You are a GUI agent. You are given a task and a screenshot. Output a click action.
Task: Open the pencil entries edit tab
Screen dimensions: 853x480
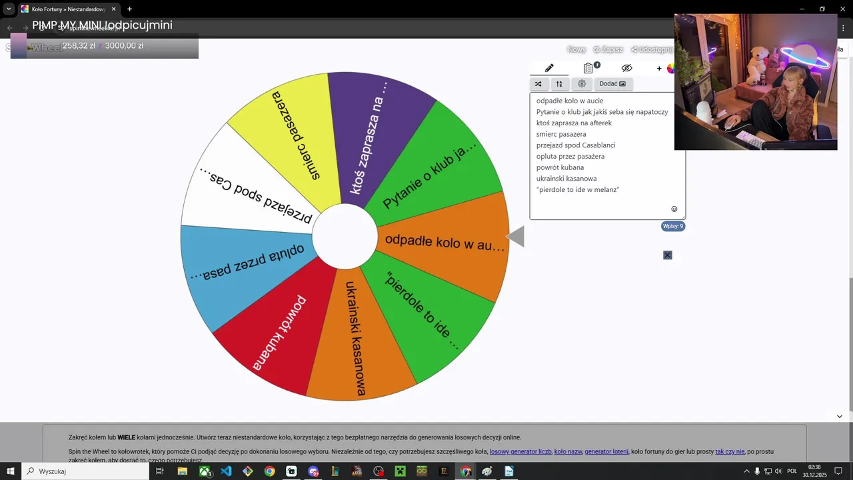[549, 68]
